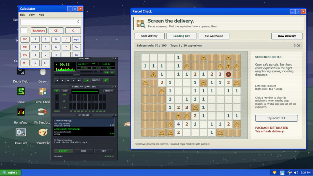Click the red C clear key in Calculator

point(73,31)
